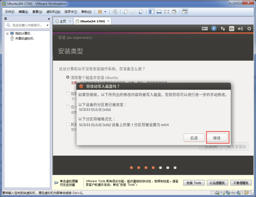Close the 主页 tab
This screenshot has width=256, height=197.
[x=70, y=21]
